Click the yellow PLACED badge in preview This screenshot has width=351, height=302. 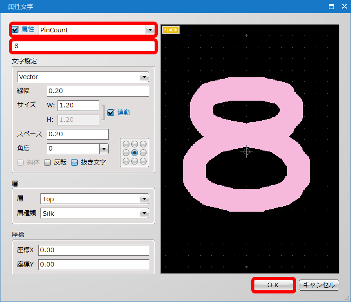point(171,30)
